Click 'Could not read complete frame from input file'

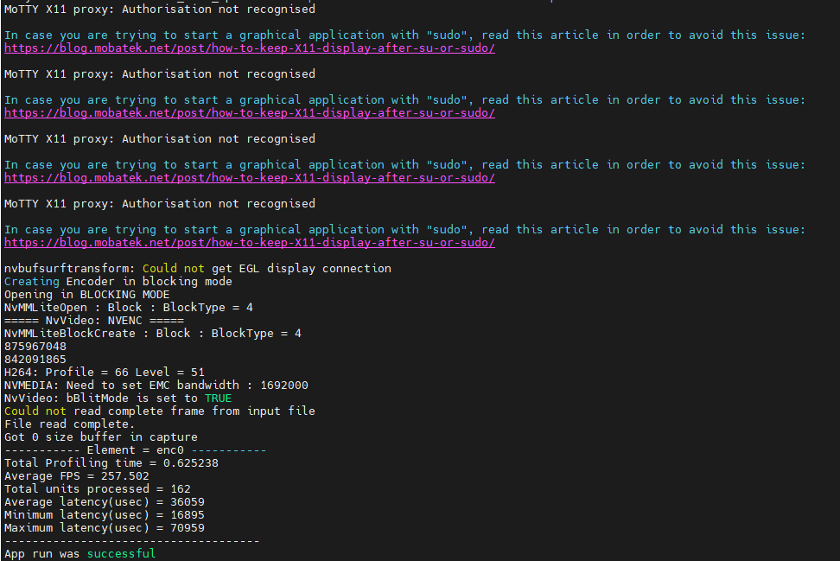tap(160, 411)
